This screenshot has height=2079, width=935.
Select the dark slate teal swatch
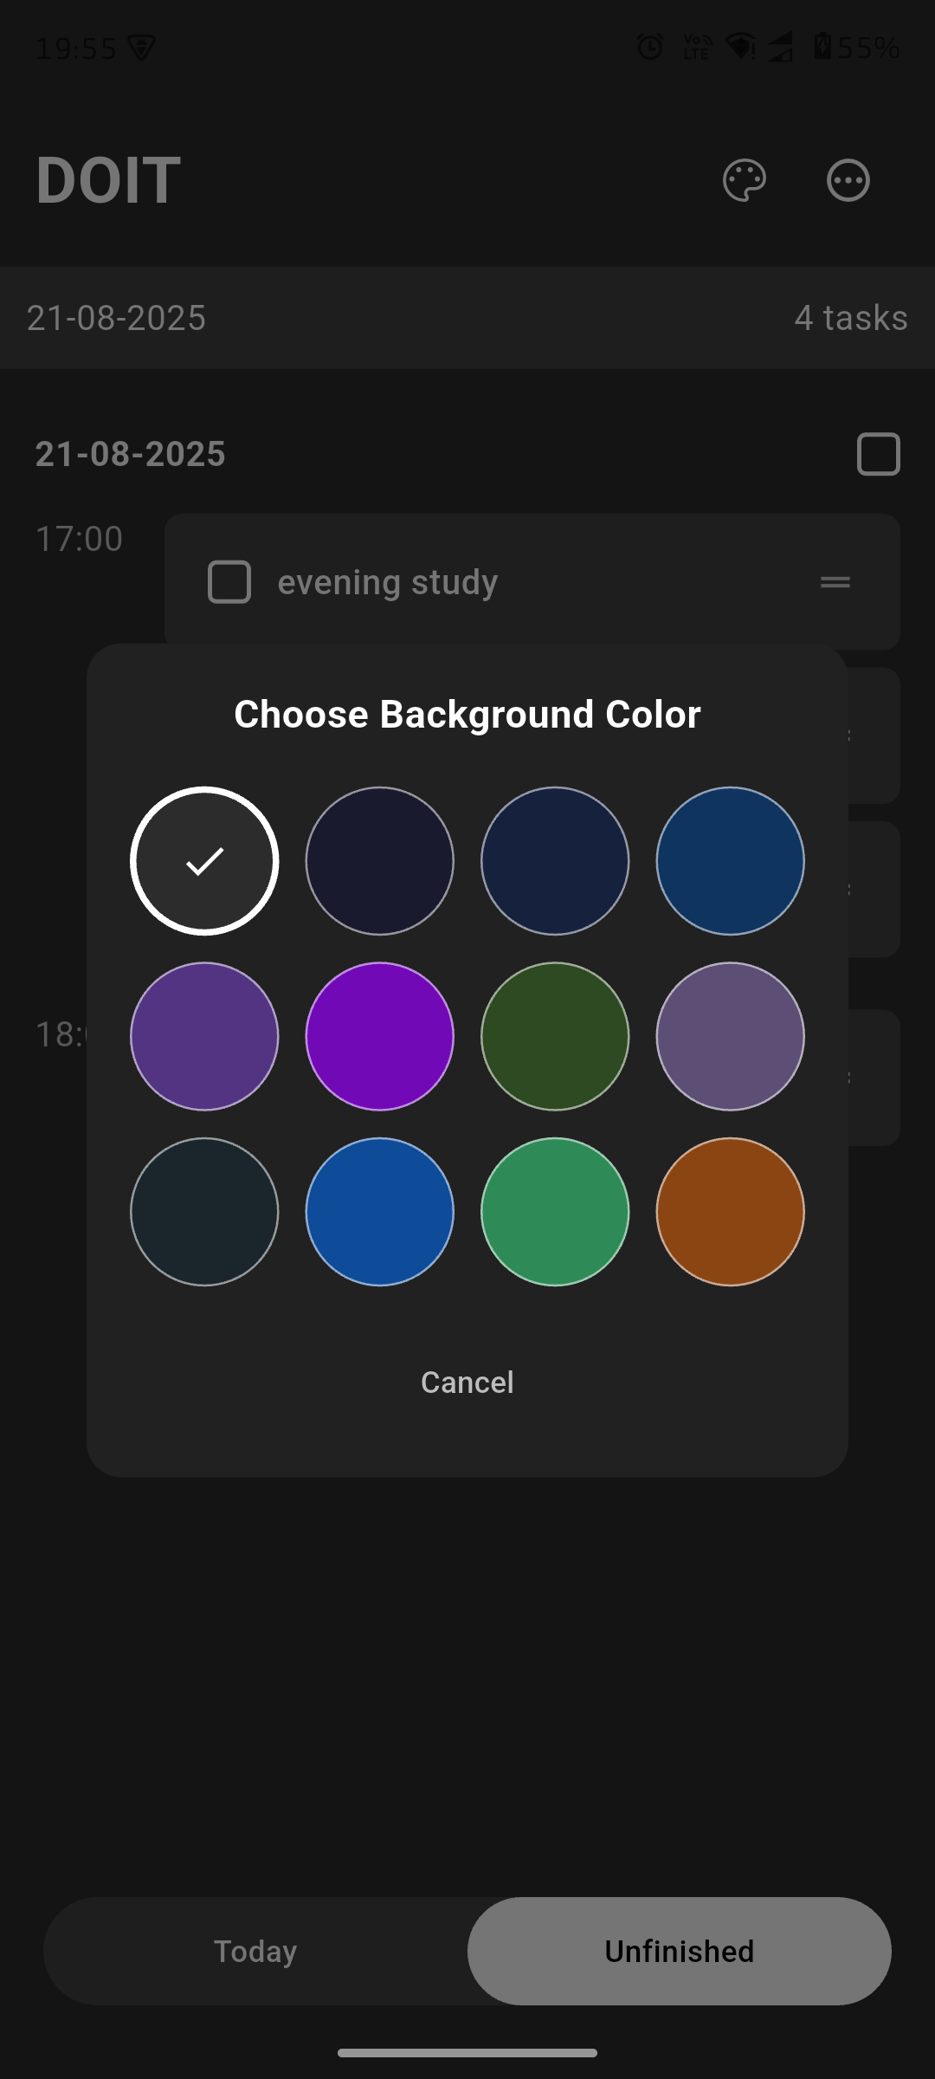tap(204, 1212)
